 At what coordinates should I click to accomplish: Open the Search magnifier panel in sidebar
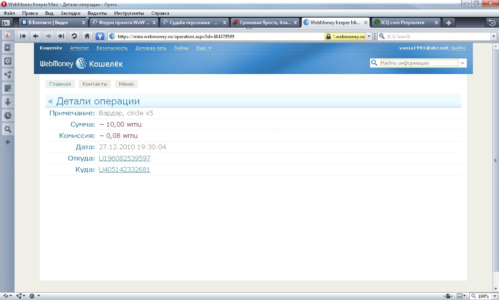pos(7,129)
